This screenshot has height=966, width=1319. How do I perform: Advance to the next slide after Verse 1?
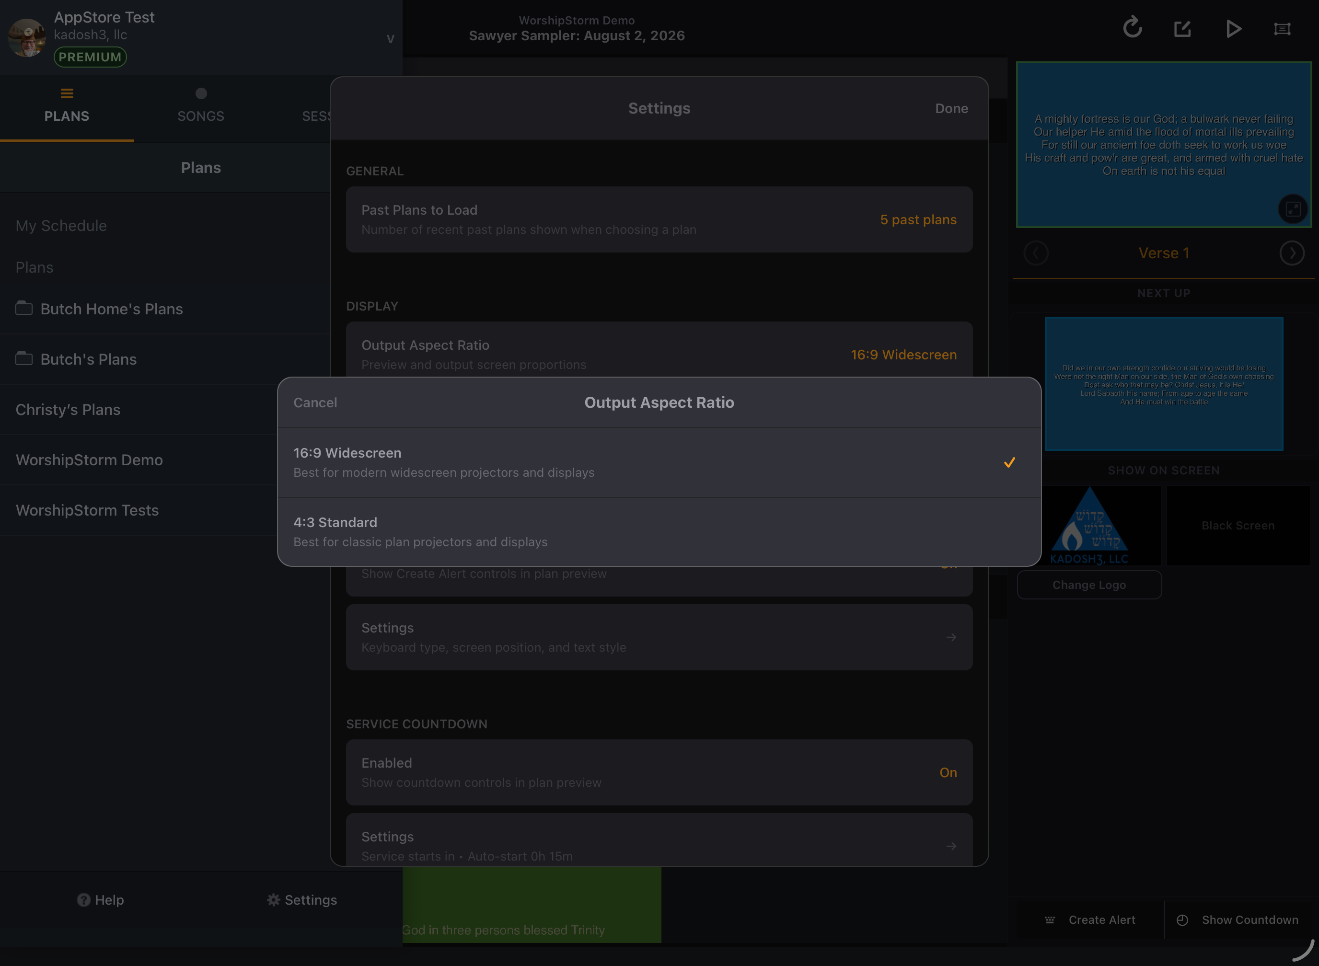click(x=1292, y=253)
